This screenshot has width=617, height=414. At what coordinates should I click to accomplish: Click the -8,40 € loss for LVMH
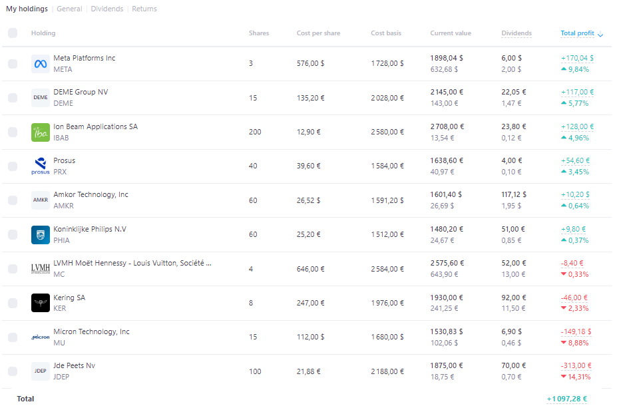572,263
